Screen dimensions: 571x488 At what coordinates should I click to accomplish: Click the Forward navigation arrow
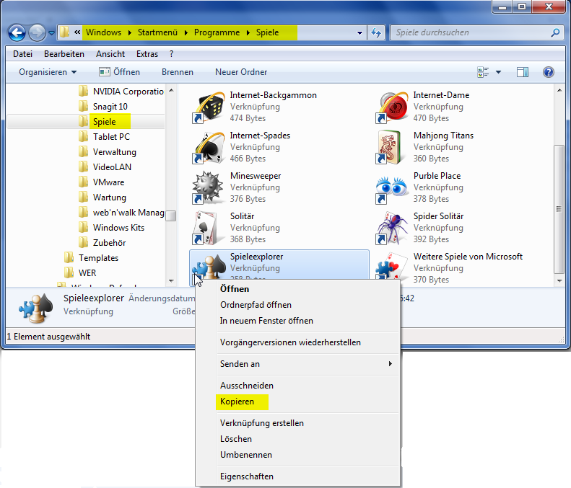tap(37, 33)
